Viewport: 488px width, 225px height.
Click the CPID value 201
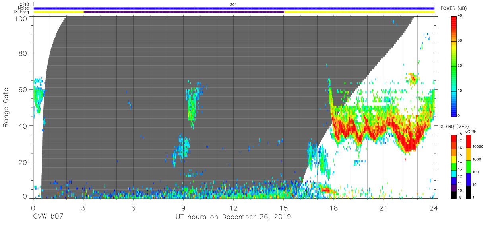coord(233,4)
